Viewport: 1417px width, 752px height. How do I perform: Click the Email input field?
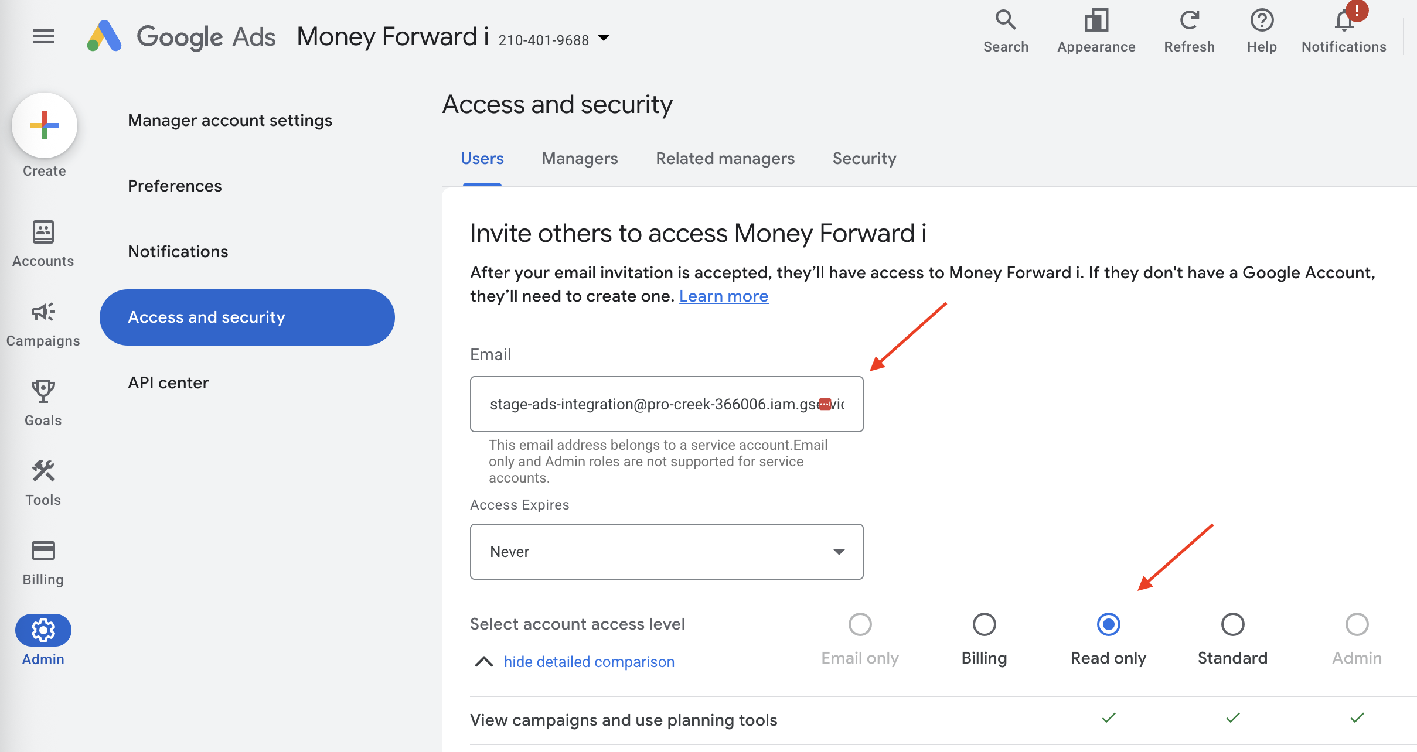pyautogui.click(x=650, y=404)
